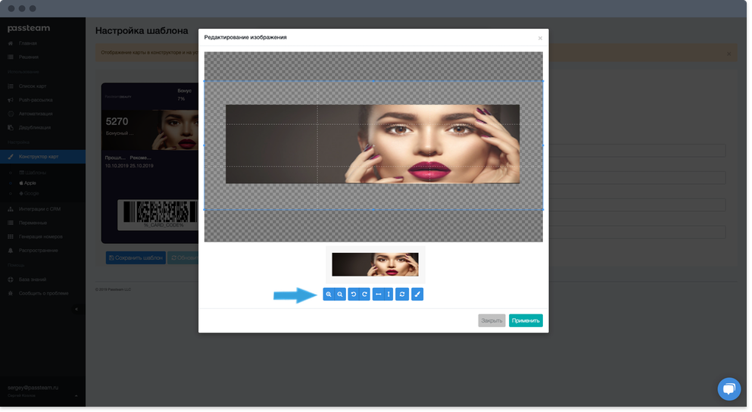Rotate the image clockwise

click(x=365, y=295)
